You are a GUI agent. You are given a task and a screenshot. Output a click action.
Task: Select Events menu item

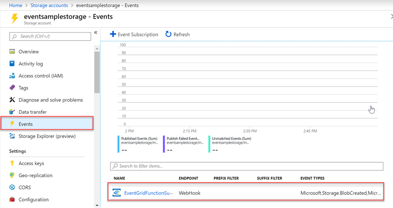47,124
